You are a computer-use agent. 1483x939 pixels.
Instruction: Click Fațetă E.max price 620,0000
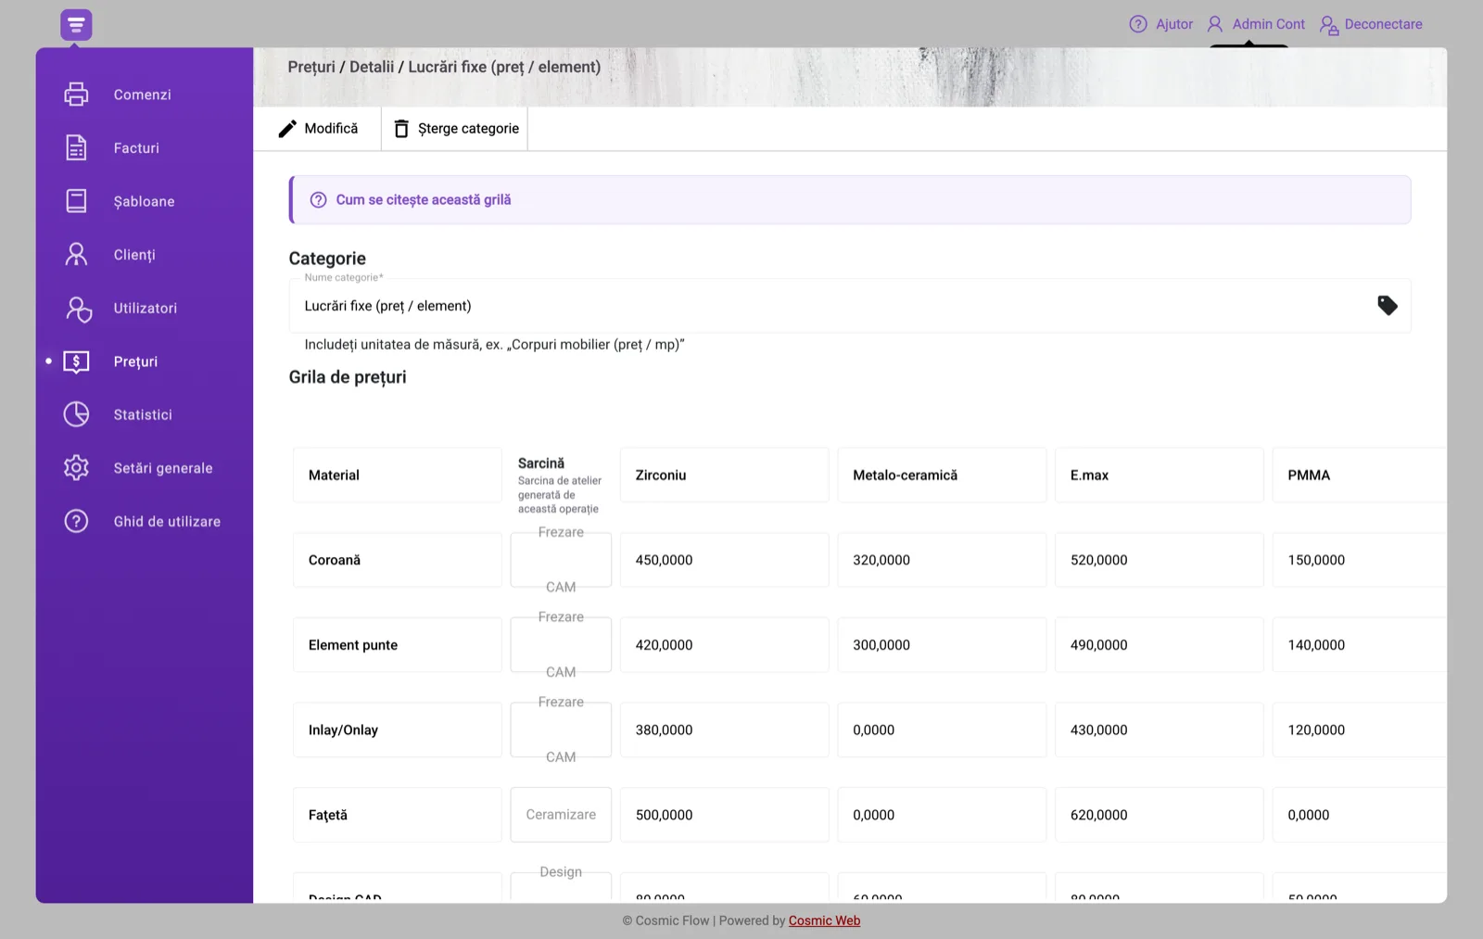[1160, 815]
